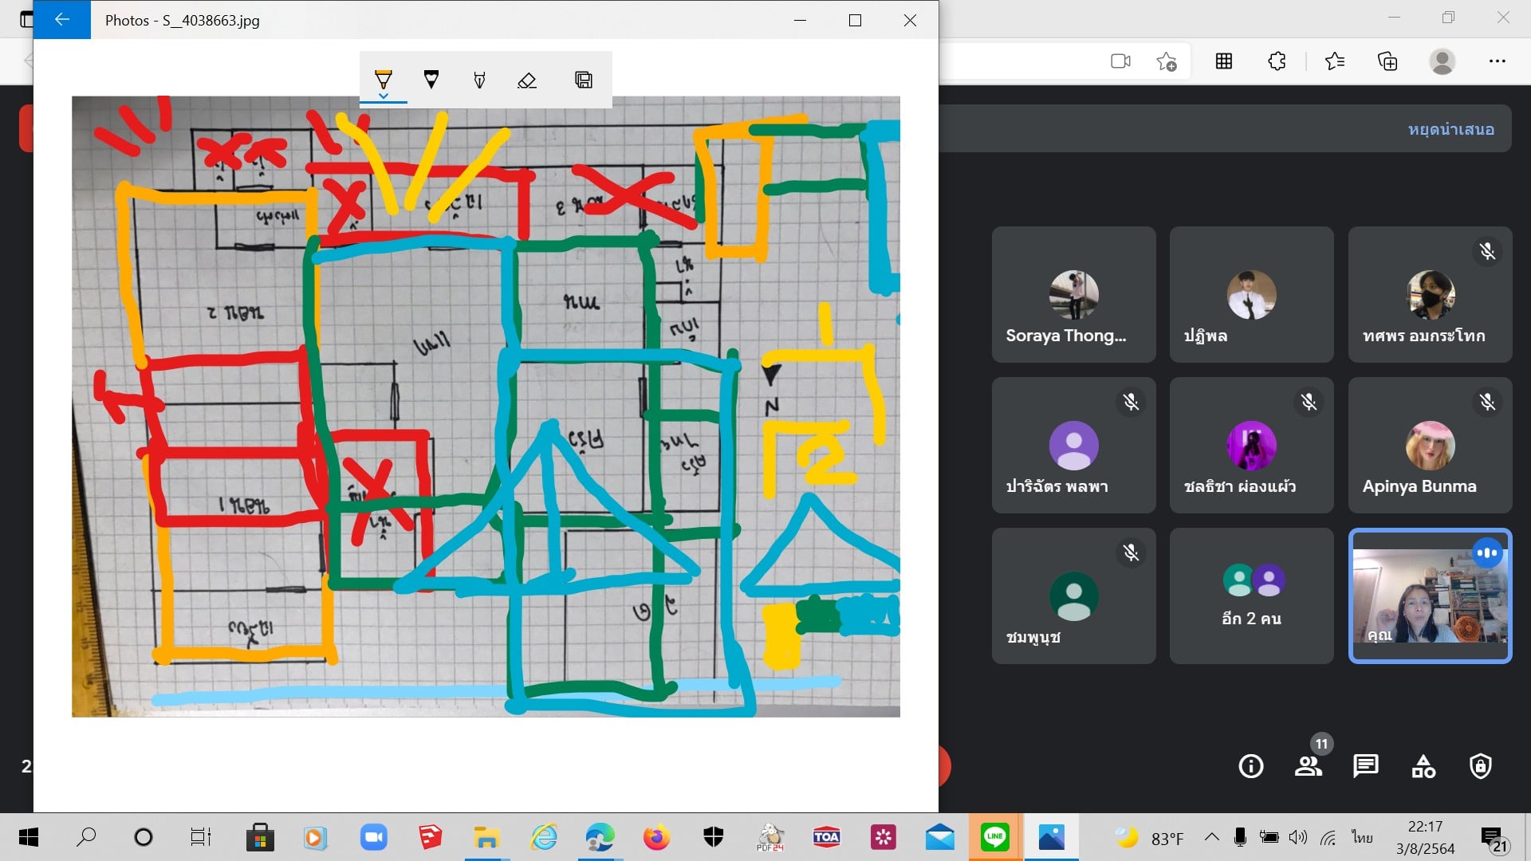Save a copy of the drawing
Screen dimensions: 1531x861
[584, 80]
